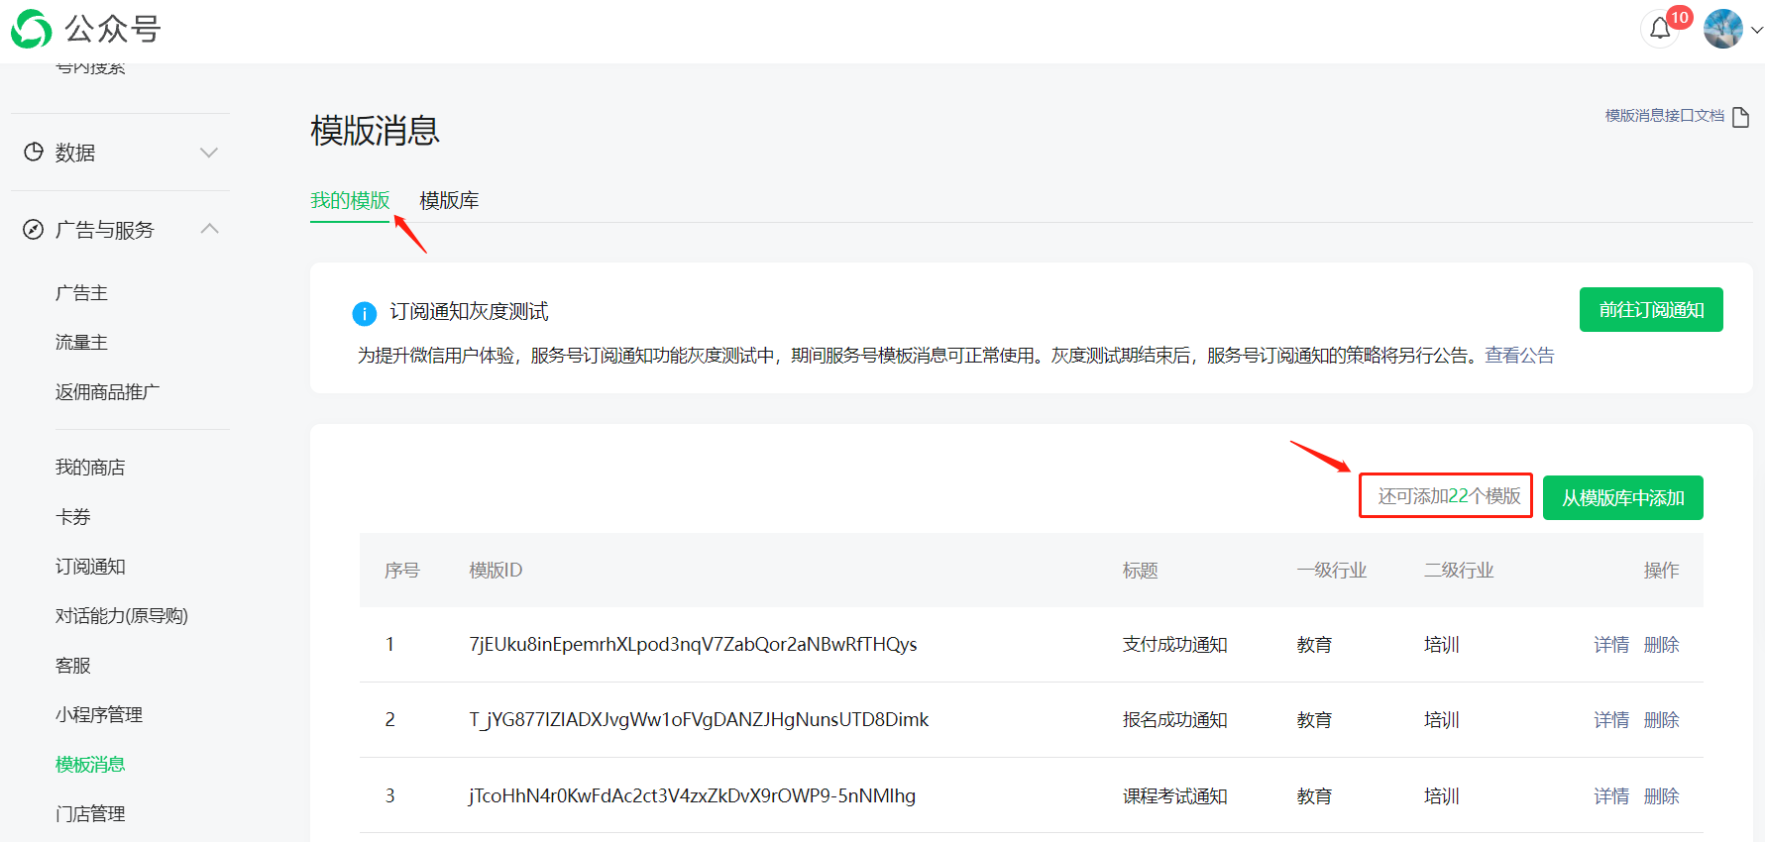Click 删除 for 支付成功通知 template
The image size is (1765, 842).
pos(1662,645)
